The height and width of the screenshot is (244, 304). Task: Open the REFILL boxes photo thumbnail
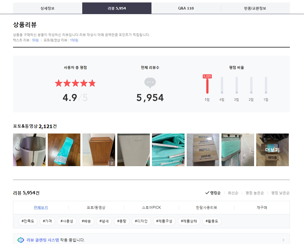tap(203, 150)
